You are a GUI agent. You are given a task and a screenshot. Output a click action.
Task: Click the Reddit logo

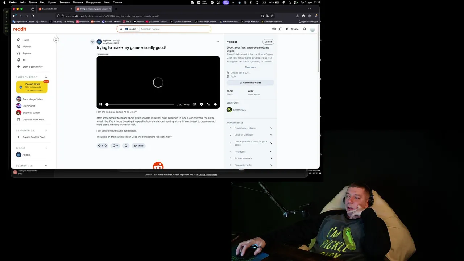point(20,29)
